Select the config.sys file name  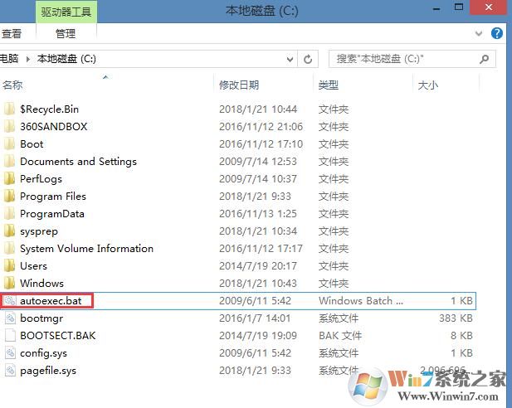(x=43, y=353)
